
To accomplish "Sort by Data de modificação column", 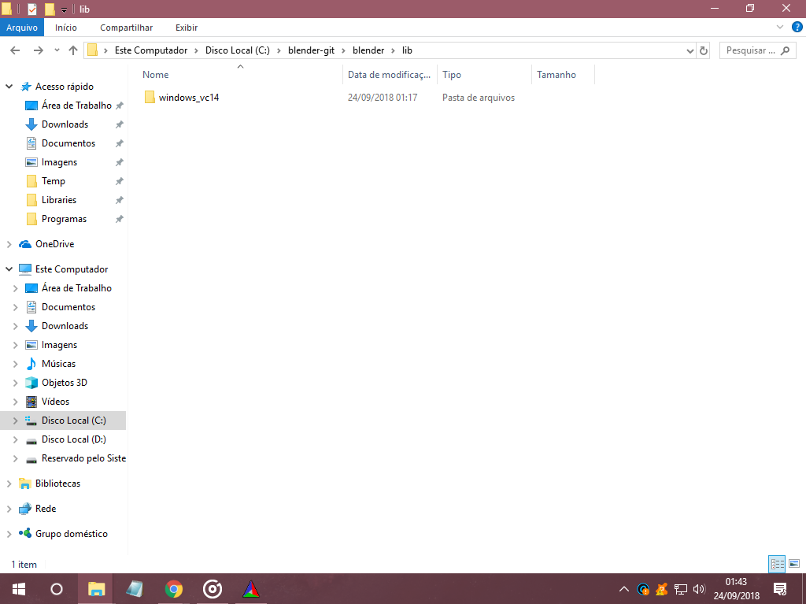I will (x=389, y=75).
